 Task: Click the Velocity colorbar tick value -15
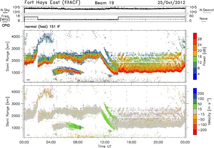point(201,114)
